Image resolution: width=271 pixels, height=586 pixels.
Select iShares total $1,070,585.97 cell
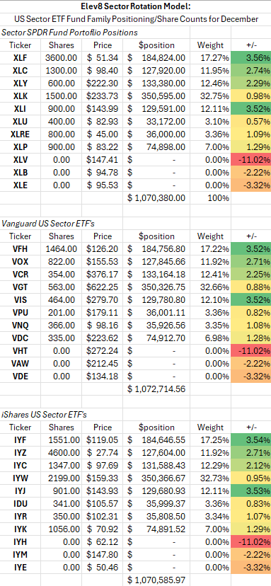click(x=156, y=580)
